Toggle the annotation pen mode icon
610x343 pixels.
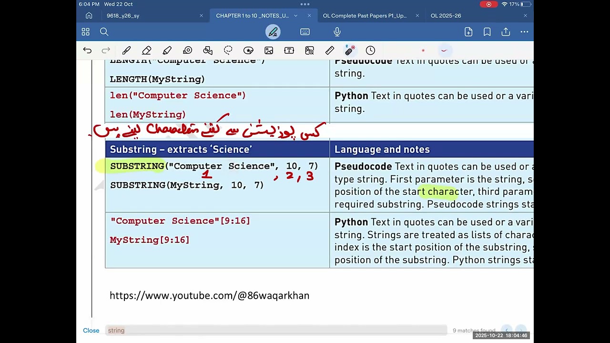click(x=273, y=32)
